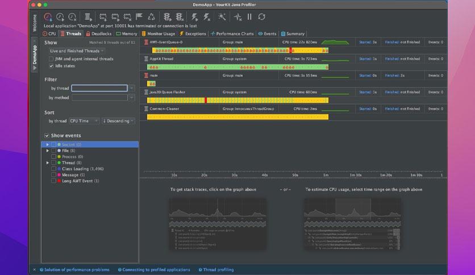Uncheck the Idle states checkbox
Viewport: 475px width, 275px height.
coord(52,66)
